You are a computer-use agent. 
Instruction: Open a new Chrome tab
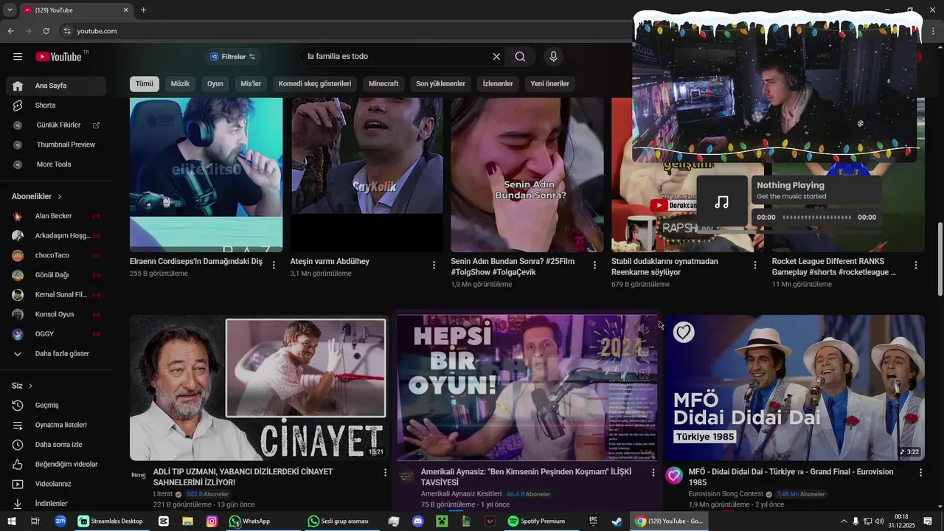[143, 10]
